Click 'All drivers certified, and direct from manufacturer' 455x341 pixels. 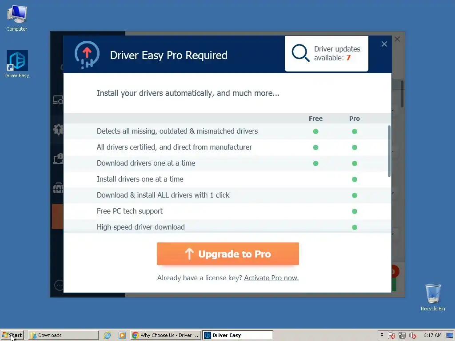click(x=174, y=147)
